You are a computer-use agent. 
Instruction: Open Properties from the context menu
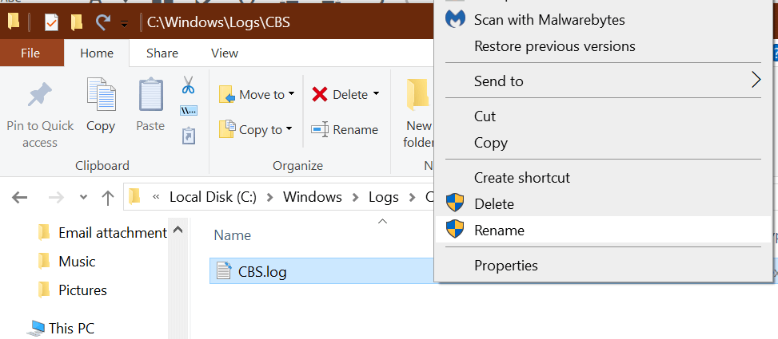click(602, 266)
